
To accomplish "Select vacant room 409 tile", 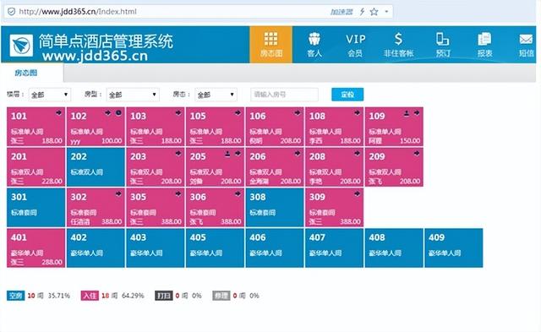I will [x=454, y=248].
